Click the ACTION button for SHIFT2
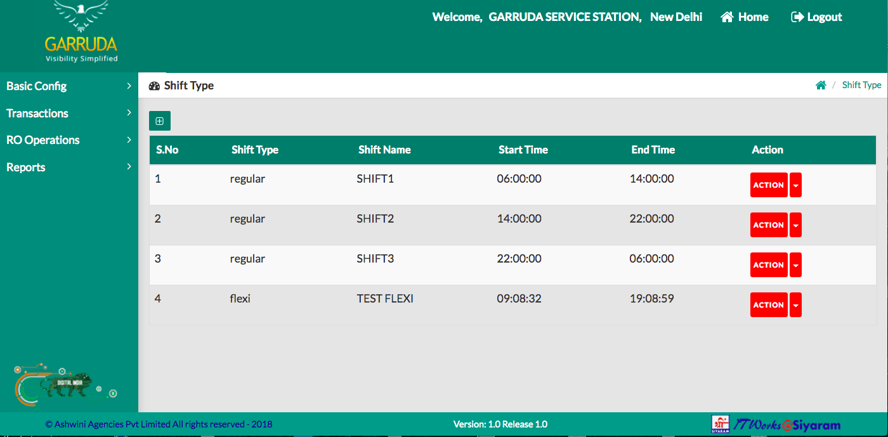The width and height of the screenshot is (888, 437). coord(769,225)
